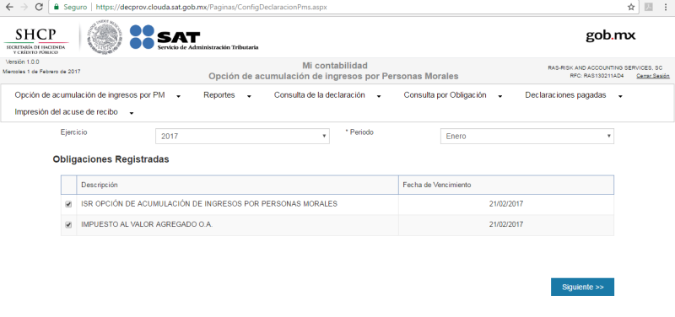Select the ISR OPCIÓN DE ACUMULACIÓN row text
The image size is (675, 317).
click(x=209, y=204)
